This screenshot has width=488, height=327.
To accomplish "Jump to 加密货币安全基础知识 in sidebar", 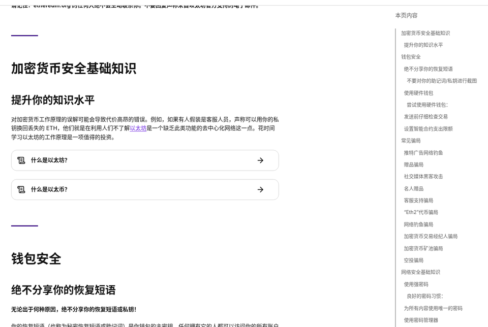I will click(x=425, y=33).
